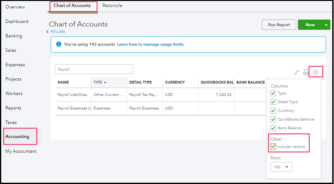Click the DETAIL TYPE column header

[145, 82]
